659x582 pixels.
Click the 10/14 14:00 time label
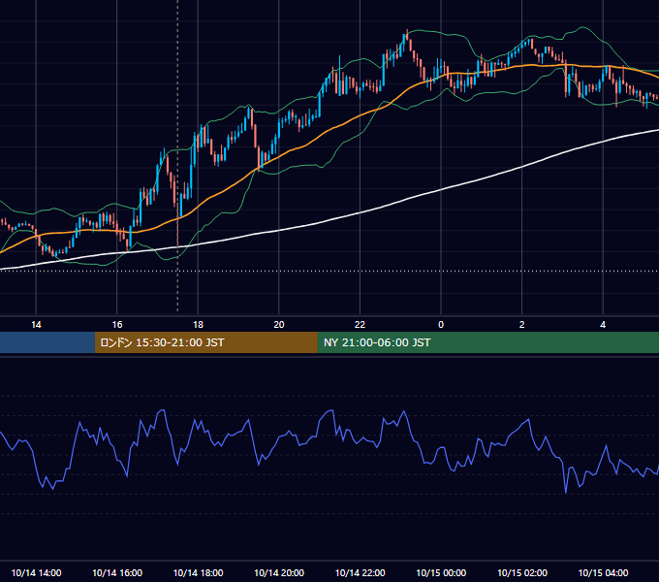(x=36, y=572)
